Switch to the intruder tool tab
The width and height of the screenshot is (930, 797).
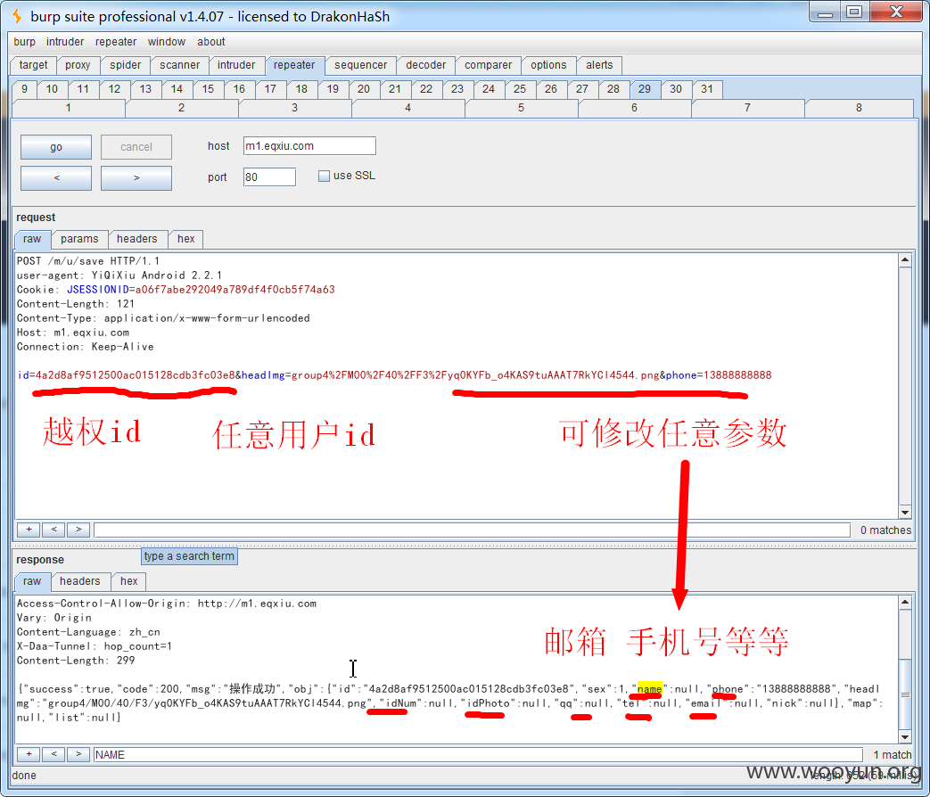pos(236,65)
